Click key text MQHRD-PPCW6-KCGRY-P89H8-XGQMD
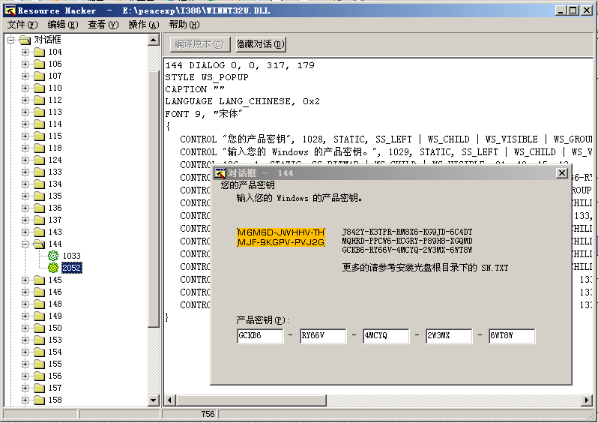Viewport: 598px width, 423px height. coord(407,241)
